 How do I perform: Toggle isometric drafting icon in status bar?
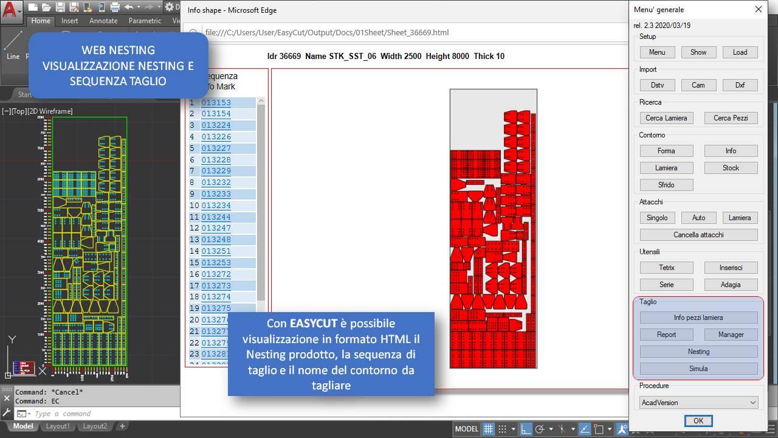point(562,429)
